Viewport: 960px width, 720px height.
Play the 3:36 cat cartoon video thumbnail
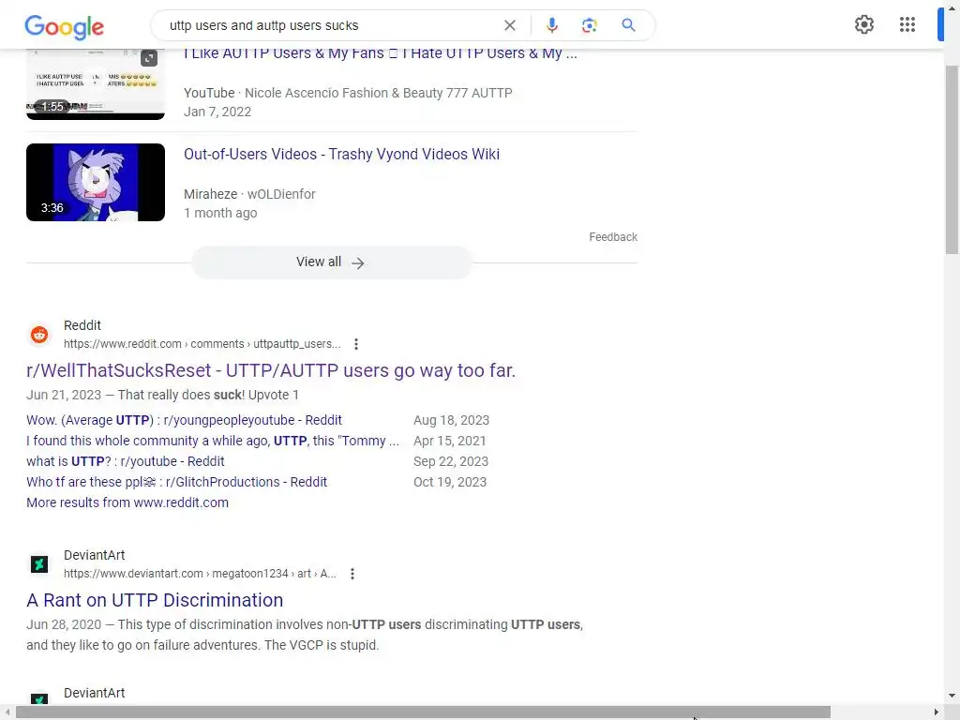click(x=96, y=183)
